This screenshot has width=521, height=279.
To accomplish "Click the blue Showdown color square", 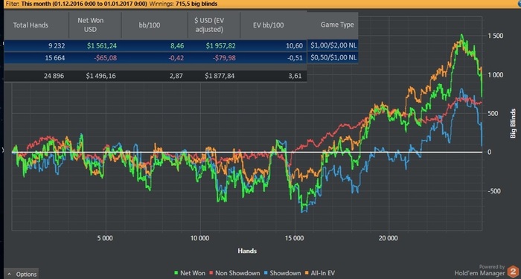I will [266, 273].
